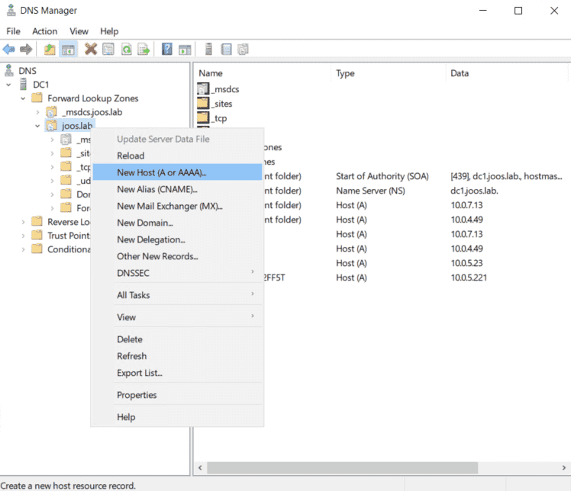The width and height of the screenshot is (571, 491).
Task: Select Other New Records... entry
Action: pos(177,256)
